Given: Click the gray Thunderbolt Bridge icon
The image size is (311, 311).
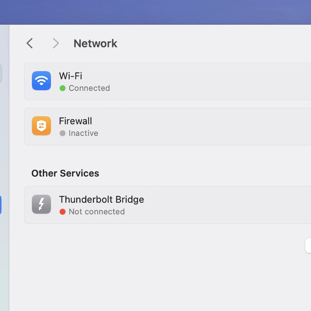Looking at the screenshot, I should click(41, 204).
